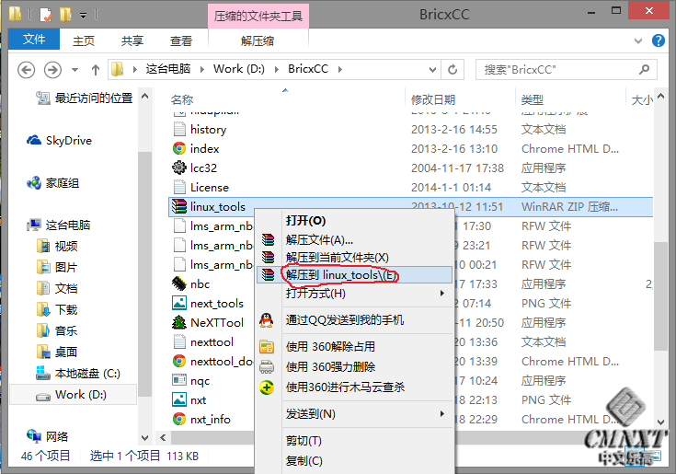
Task: Click the gear icon for lcc32
Action: (x=179, y=168)
